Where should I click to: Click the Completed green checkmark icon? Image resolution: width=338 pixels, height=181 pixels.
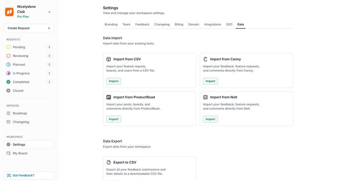[x=9, y=82]
